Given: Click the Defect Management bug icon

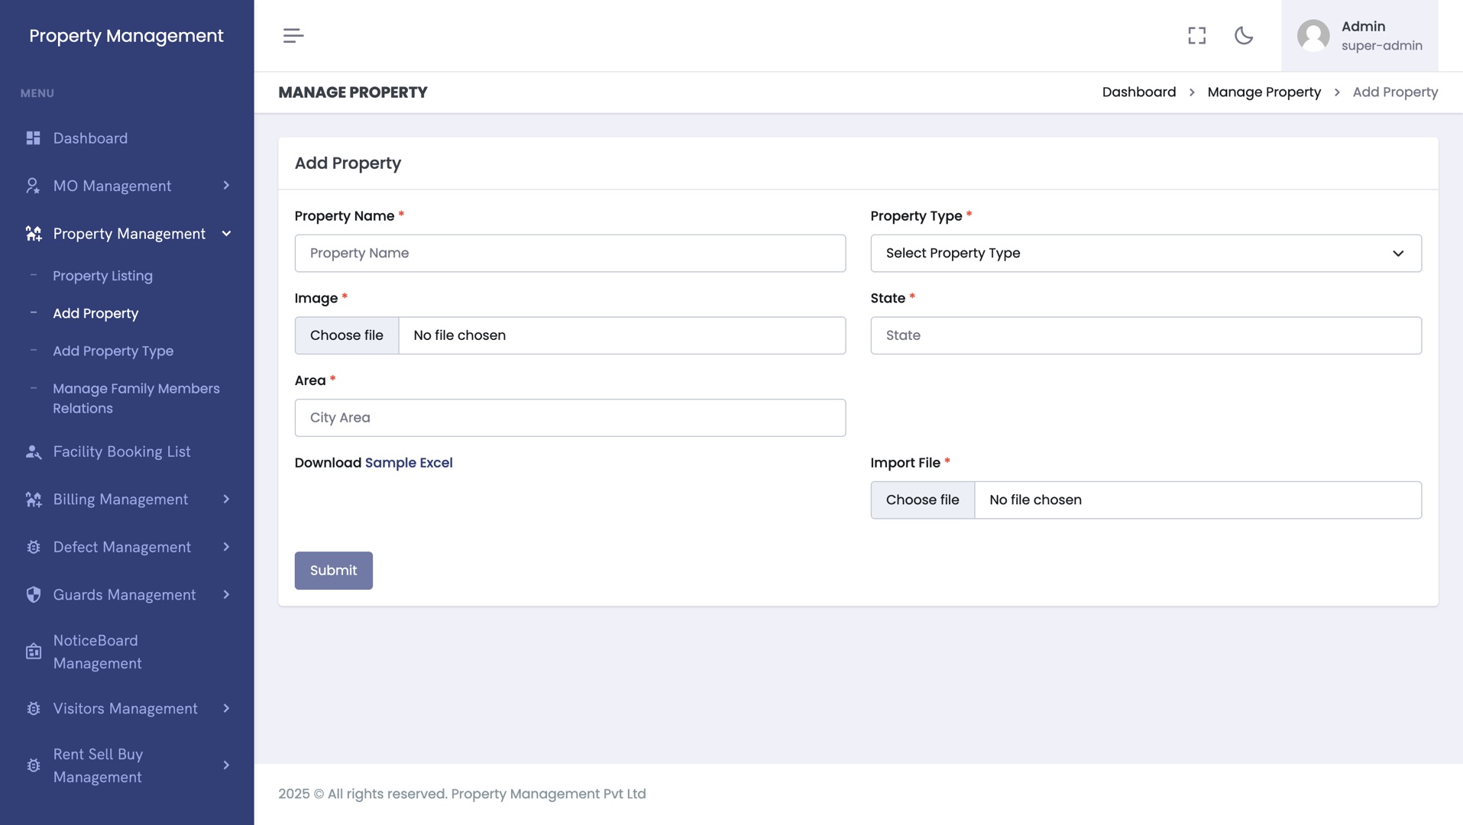Looking at the screenshot, I should point(33,548).
